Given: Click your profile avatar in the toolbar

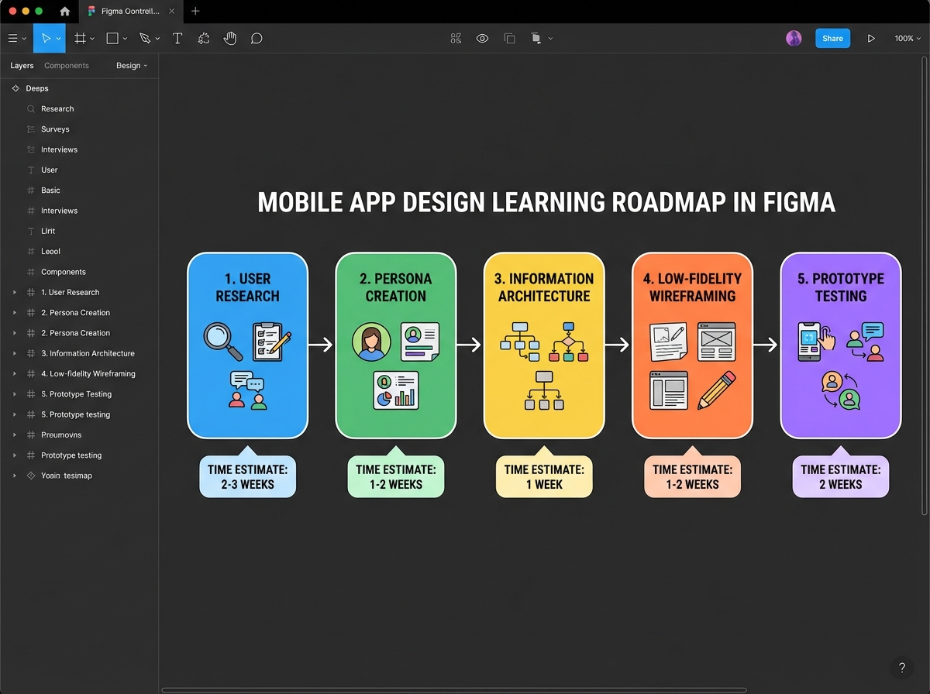Looking at the screenshot, I should point(794,38).
